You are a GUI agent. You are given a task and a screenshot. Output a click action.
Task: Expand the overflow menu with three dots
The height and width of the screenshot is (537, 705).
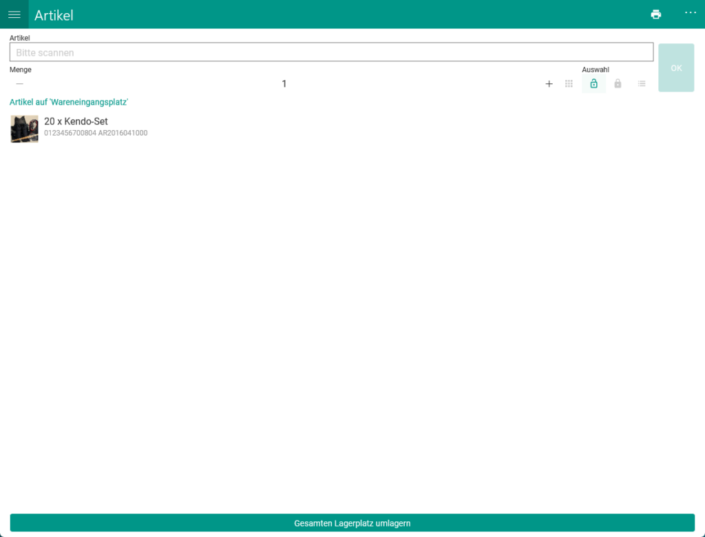click(x=690, y=14)
